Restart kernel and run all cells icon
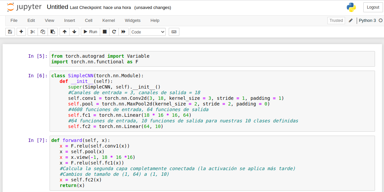This screenshot has height=192, width=384. click(x=123, y=32)
